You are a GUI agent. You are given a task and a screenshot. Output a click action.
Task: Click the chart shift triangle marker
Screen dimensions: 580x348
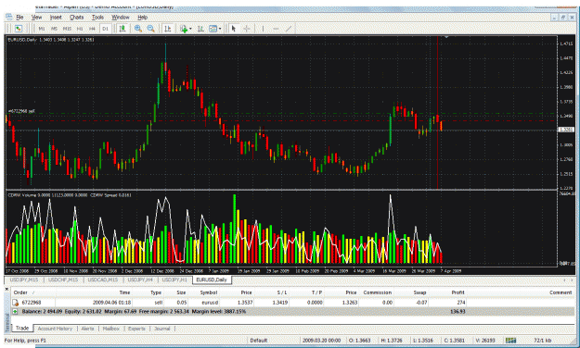[x=446, y=37]
